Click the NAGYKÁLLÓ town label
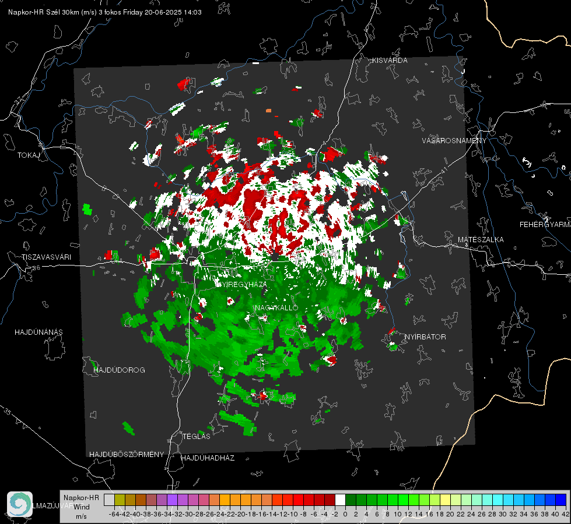 pyautogui.click(x=276, y=307)
